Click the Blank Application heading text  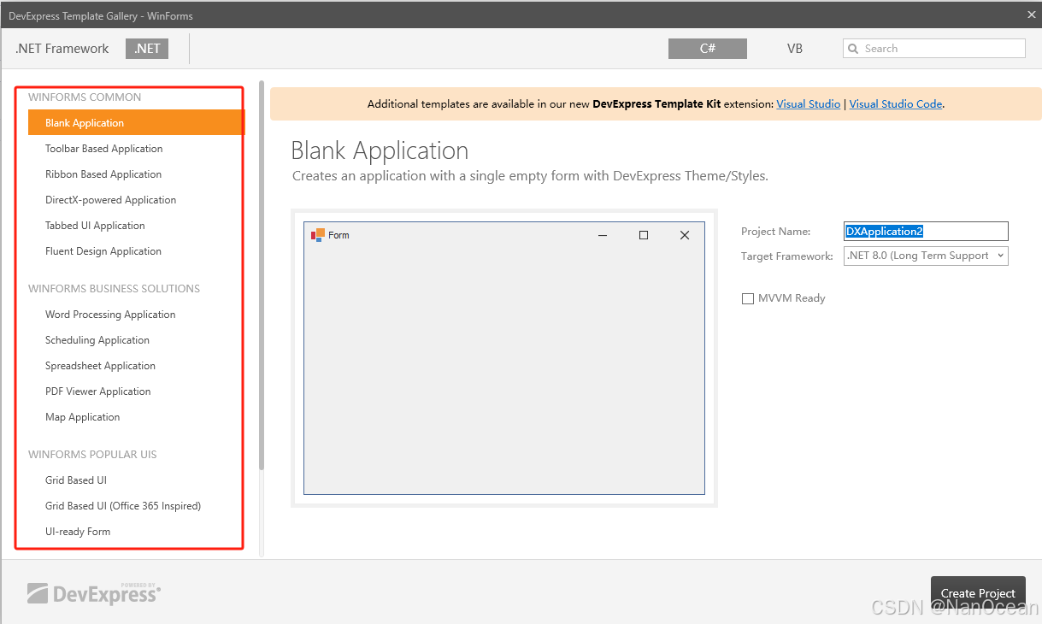pyautogui.click(x=380, y=150)
